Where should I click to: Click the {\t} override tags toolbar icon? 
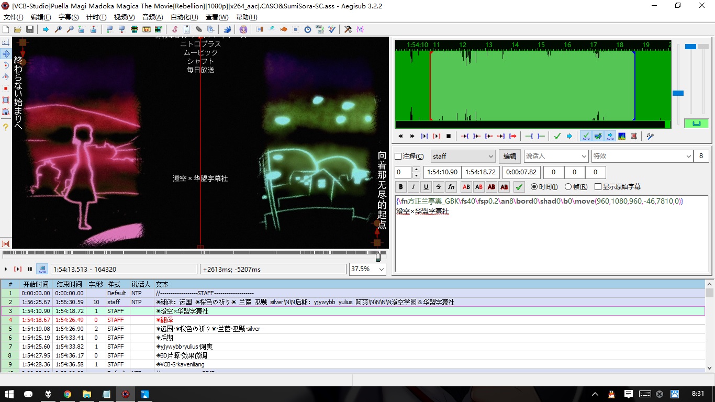click(x=360, y=29)
